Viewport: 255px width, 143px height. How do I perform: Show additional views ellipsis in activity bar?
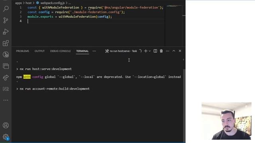point(6,100)
